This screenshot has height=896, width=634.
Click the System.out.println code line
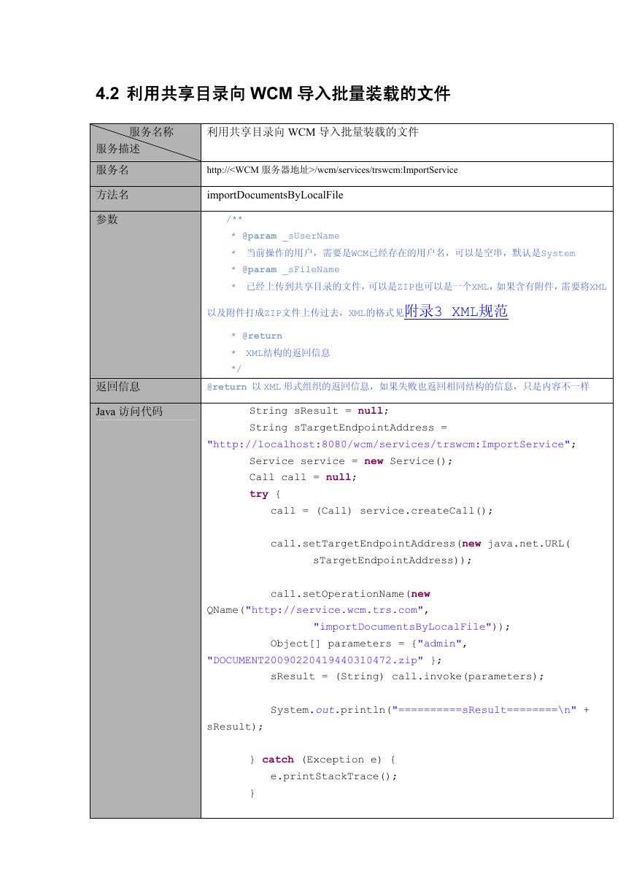(x=430, y=710)
